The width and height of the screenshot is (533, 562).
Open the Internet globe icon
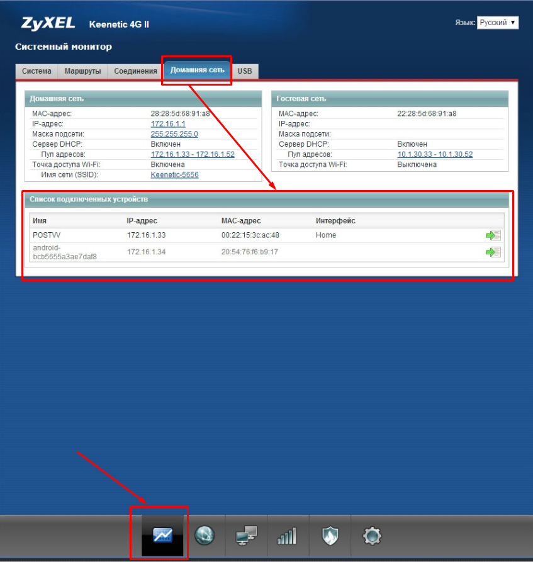point(205,536)
